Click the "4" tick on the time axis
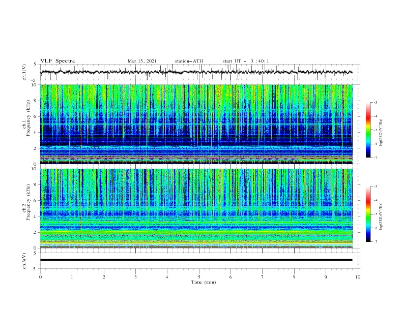The image size is (403, 311). [x=167, y=277]
